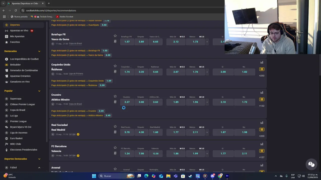This screenshot has width=321, height=180.
Task: Expand more totals for Real Sociedad match
Action: (207, 132)
